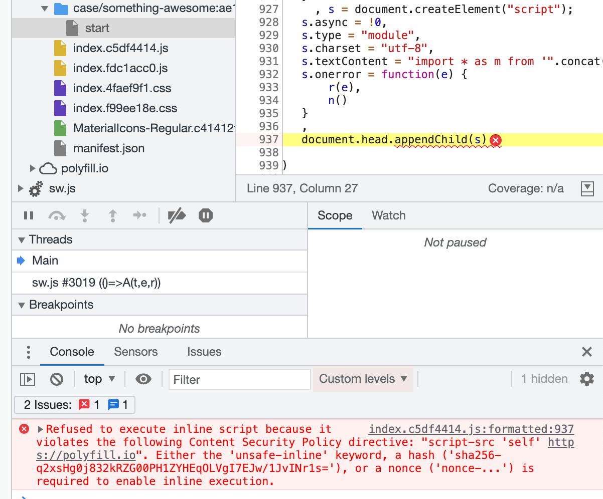Open Console settings gear
Screen dimensions: 603x499
coord(586,379)
